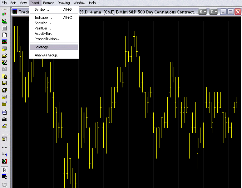The width and height of the screenshot is (242, 188).
Task: Open the S dropdown in chart title
Action: click(203, 12)
